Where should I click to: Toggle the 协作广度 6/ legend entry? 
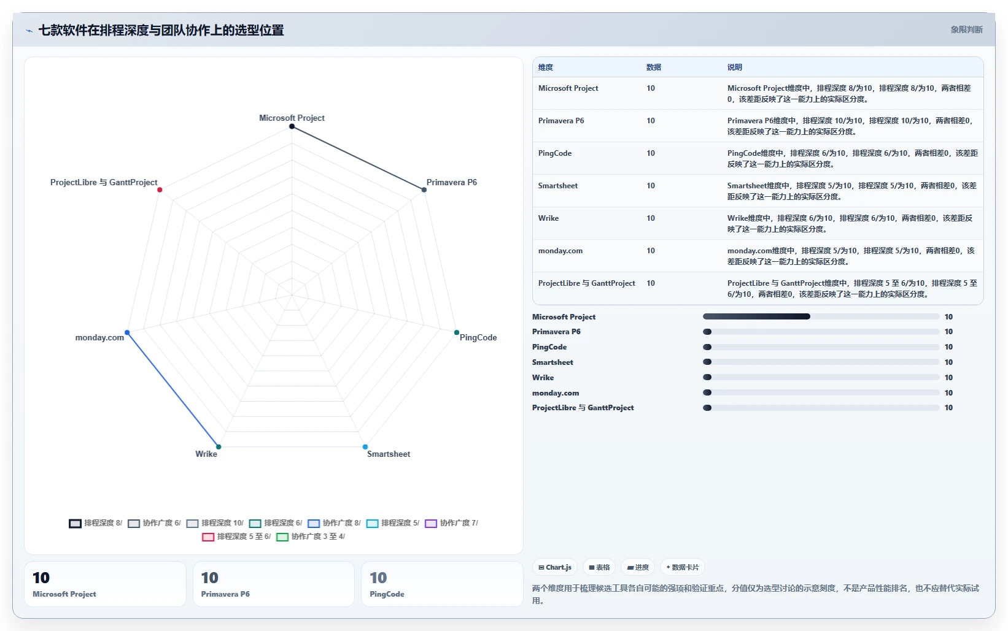click(154, 523)
